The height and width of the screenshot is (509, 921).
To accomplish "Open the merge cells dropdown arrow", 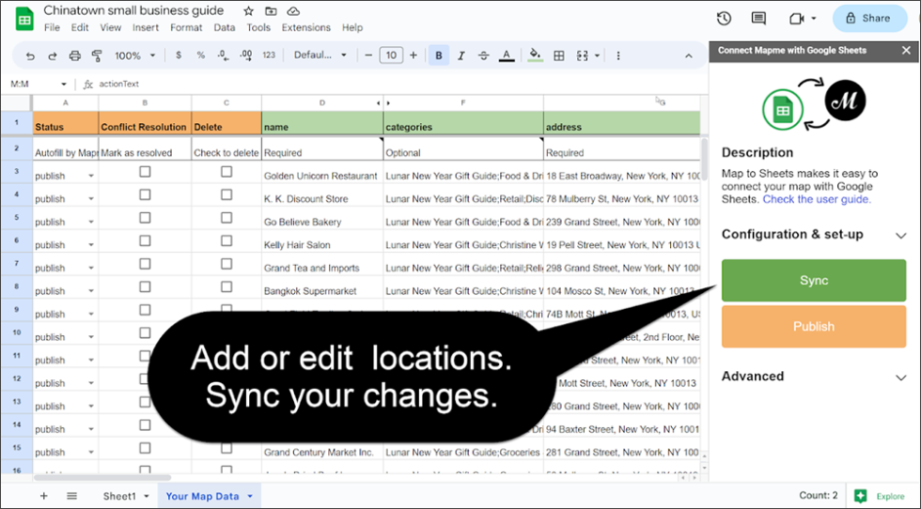I will coord(598,55).
